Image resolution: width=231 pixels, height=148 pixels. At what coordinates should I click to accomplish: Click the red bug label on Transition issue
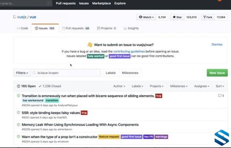point(159,96)
